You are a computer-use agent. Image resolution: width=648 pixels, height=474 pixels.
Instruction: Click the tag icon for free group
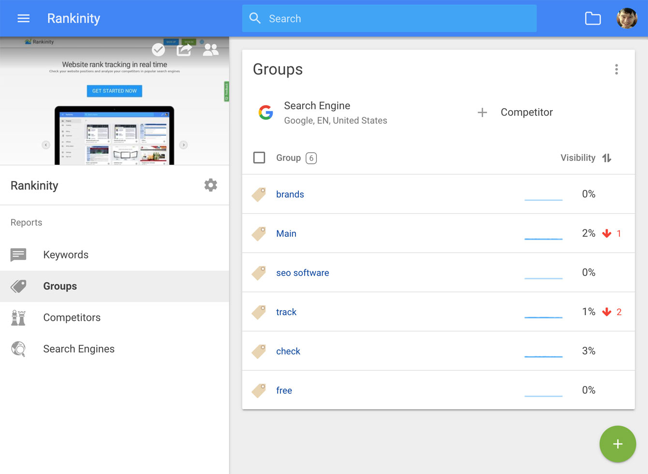pos(259,390)
